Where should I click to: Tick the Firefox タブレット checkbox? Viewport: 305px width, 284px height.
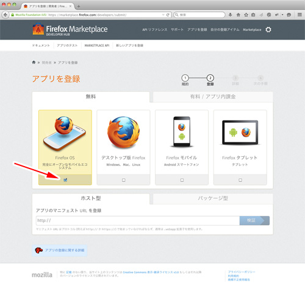[240, 180]
